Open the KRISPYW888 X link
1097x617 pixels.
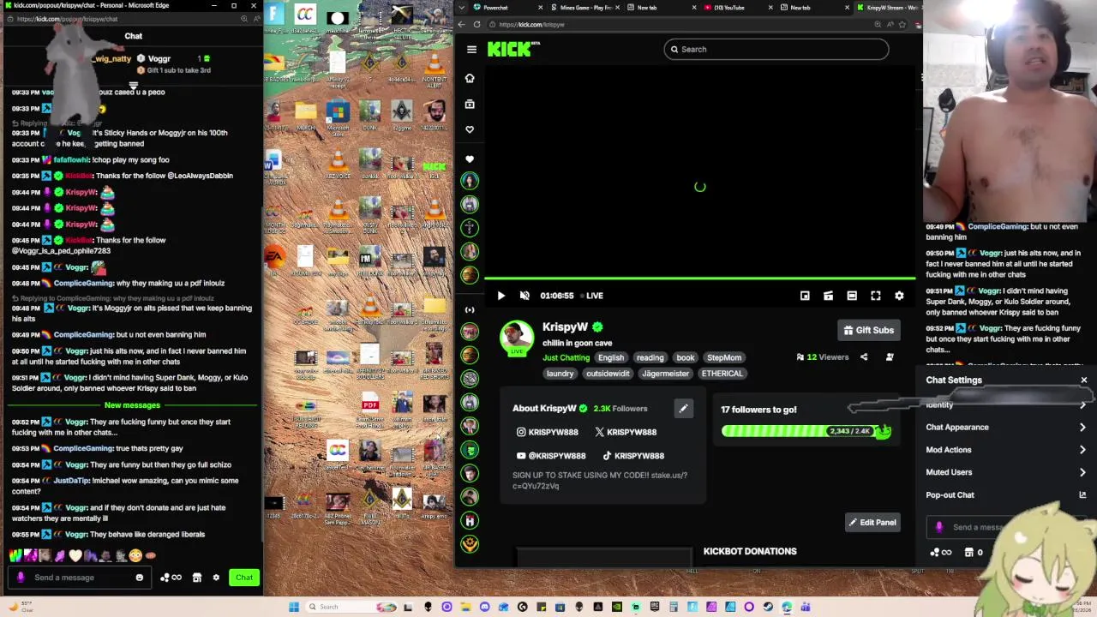coord(626,432)
